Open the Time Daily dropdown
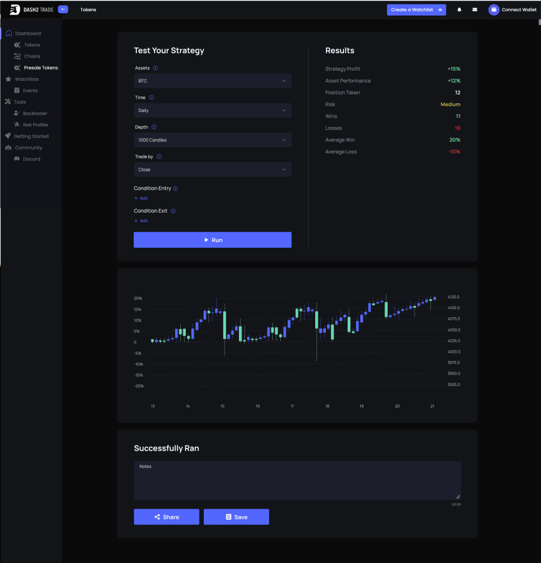 pos(213,110)
